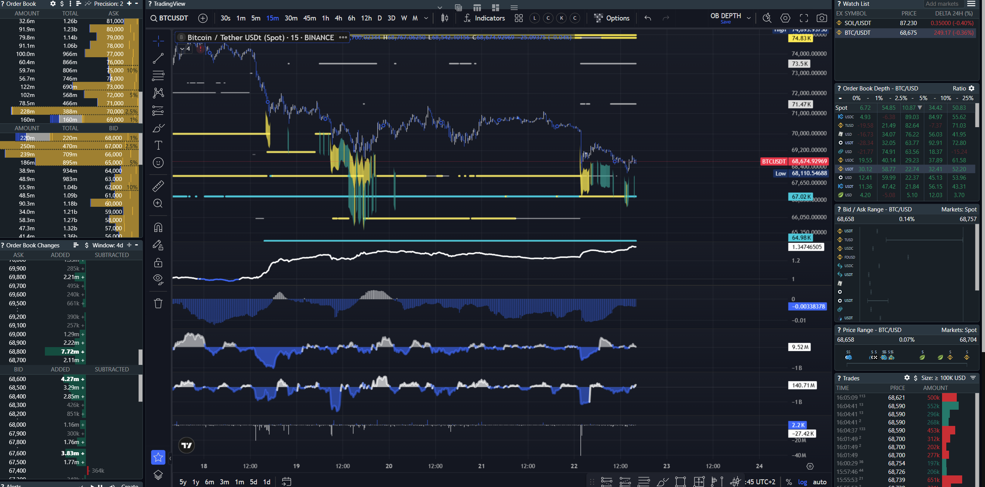985x487 pixels.
Task: Lock all drawing tools
Action: click(158, 263)
